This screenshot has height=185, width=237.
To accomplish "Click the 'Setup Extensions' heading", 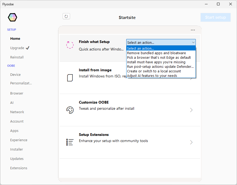I will coord(94,135).
